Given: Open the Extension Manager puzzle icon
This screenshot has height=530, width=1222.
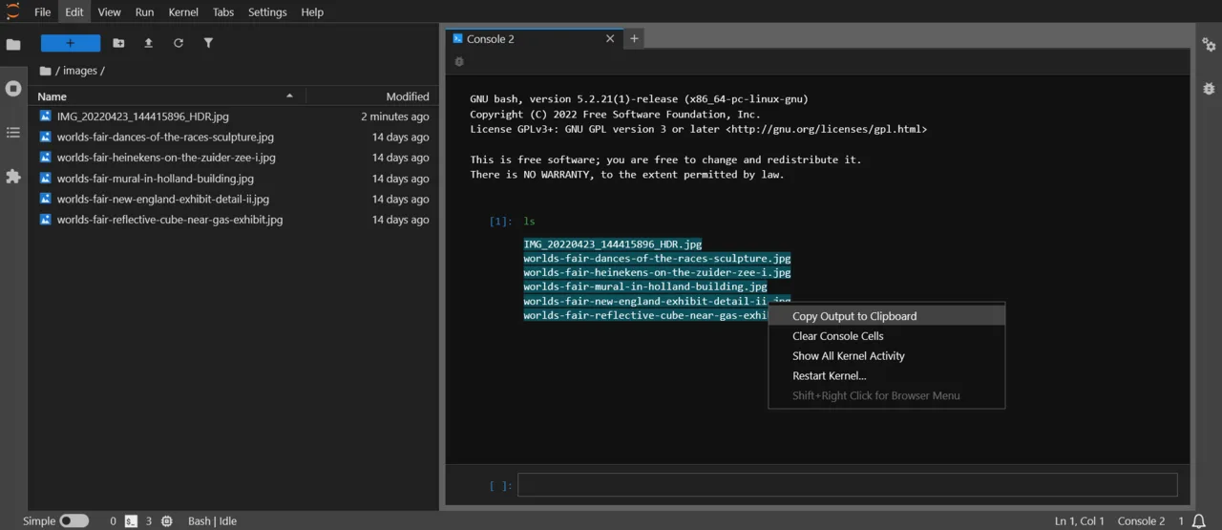Looking at the screenshot, I should click(x=13, y=177).
